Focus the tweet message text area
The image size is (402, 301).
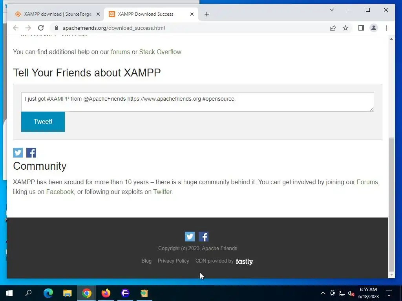coord(197,102)
